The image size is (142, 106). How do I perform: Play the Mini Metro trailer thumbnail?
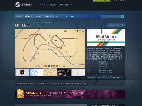22,72
